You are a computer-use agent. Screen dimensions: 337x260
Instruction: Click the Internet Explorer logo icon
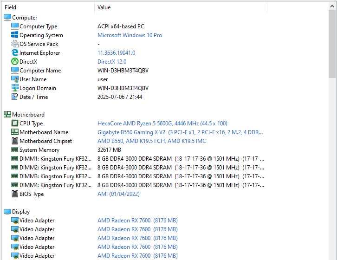(x=14, y=52)
